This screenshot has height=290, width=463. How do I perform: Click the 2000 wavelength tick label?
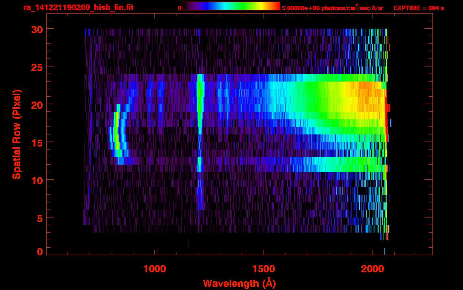(372, 269)
